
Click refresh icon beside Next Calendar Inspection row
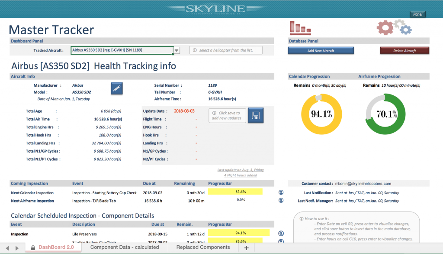point(281,192)
